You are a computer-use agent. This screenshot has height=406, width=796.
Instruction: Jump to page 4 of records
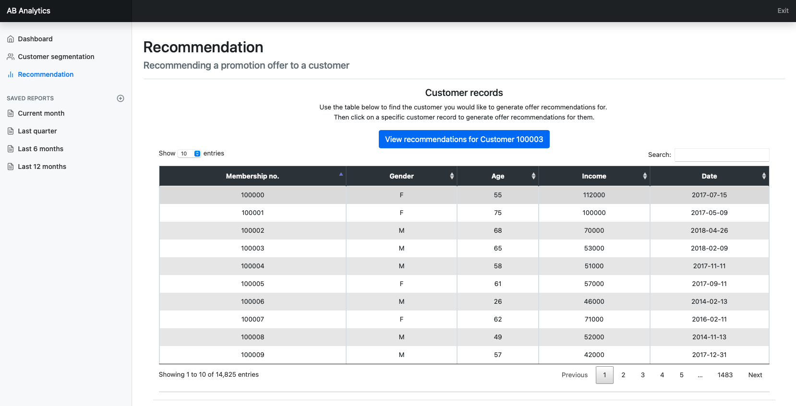(x=662, y=375)
